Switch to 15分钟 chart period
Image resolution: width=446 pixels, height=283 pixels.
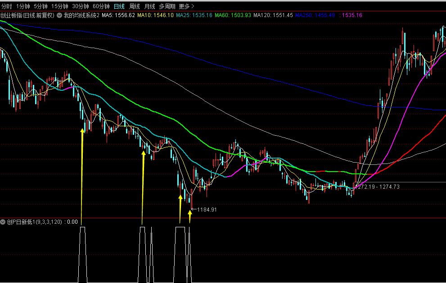coord(59,6)
